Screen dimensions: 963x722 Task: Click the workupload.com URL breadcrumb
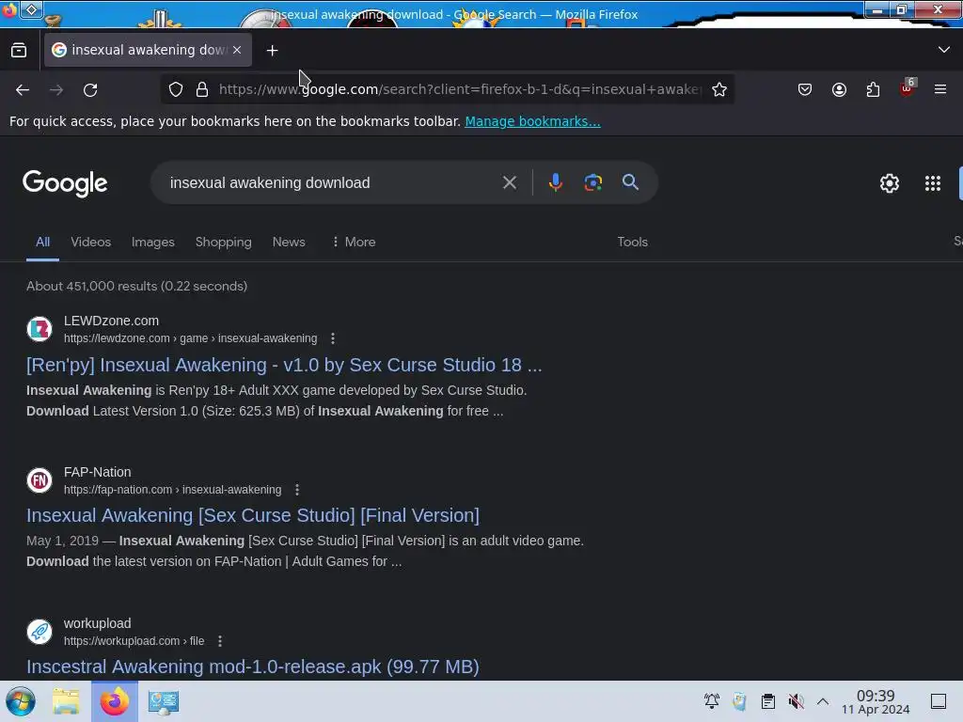coord(134,641)
